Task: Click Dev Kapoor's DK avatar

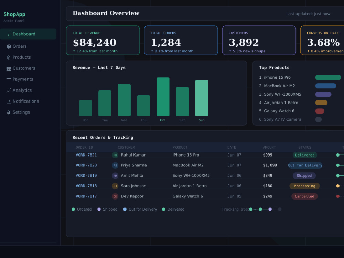Action: pos(115,196)
